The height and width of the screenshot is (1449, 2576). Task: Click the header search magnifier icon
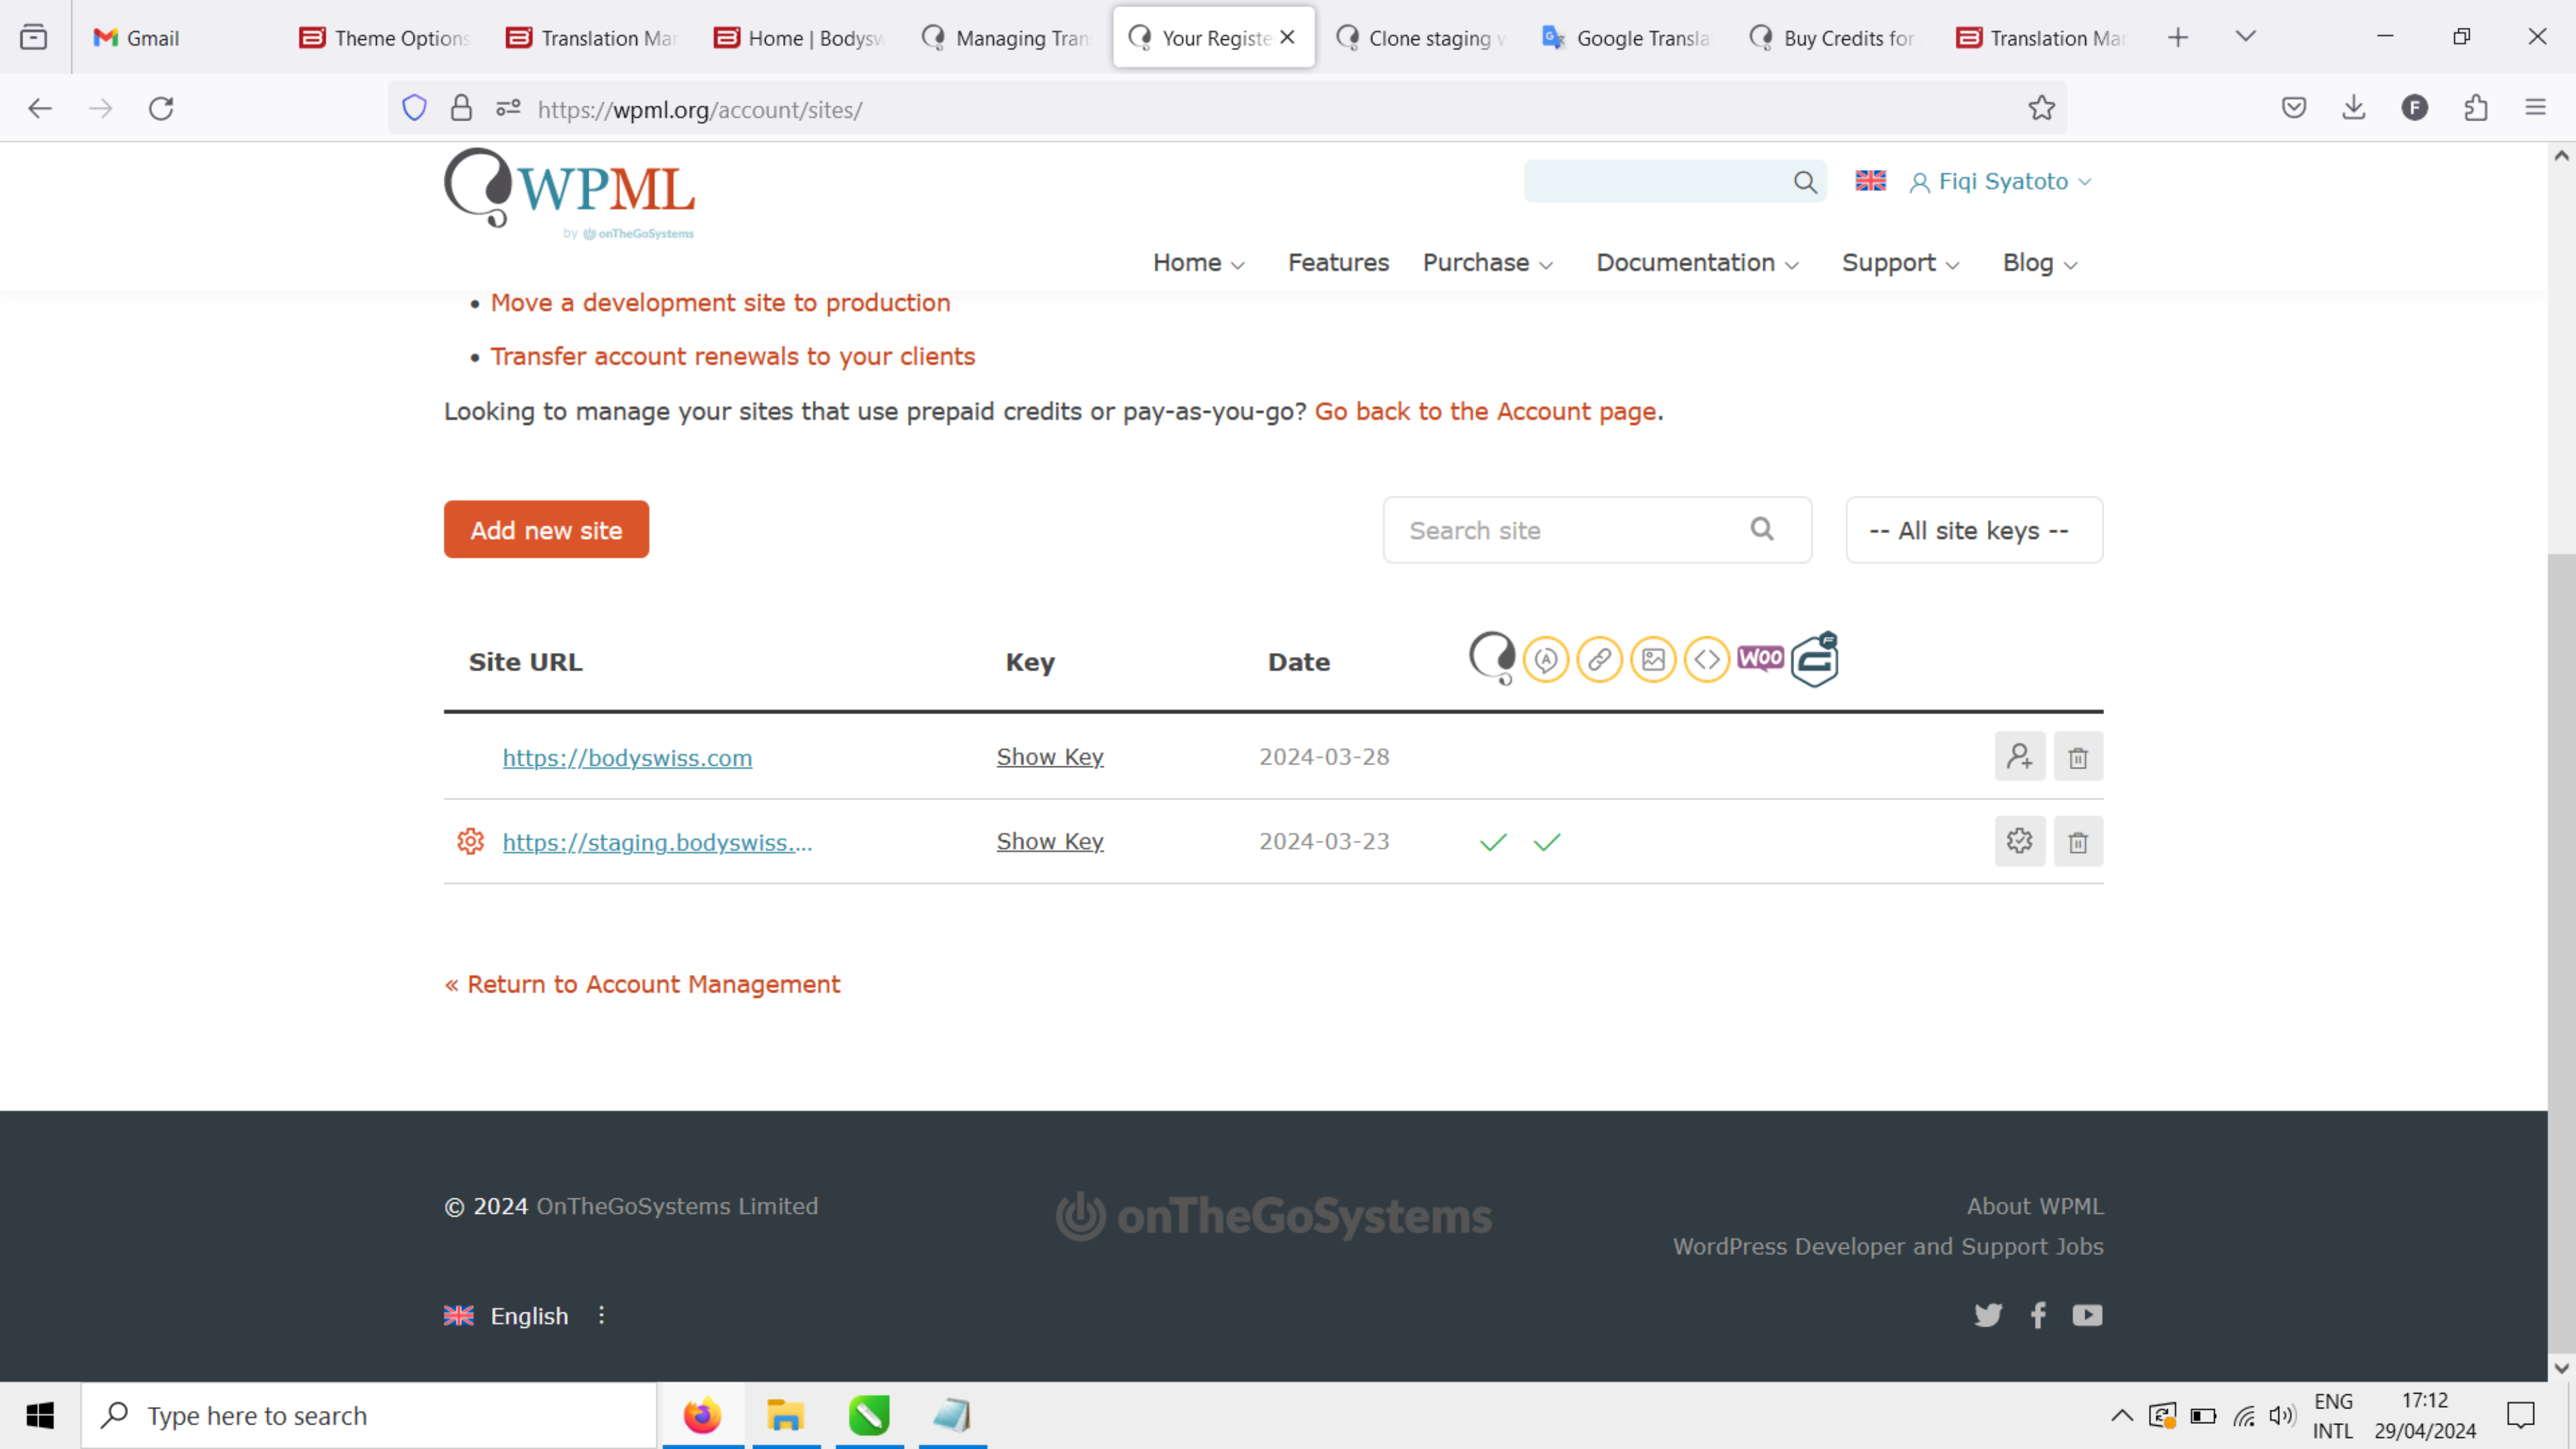click(1805, 182)
